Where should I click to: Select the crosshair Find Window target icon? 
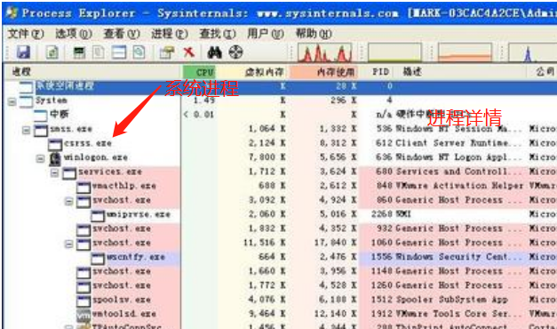click(235, 52)
